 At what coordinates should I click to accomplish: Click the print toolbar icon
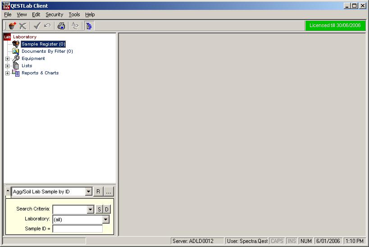tap(61, 26)
